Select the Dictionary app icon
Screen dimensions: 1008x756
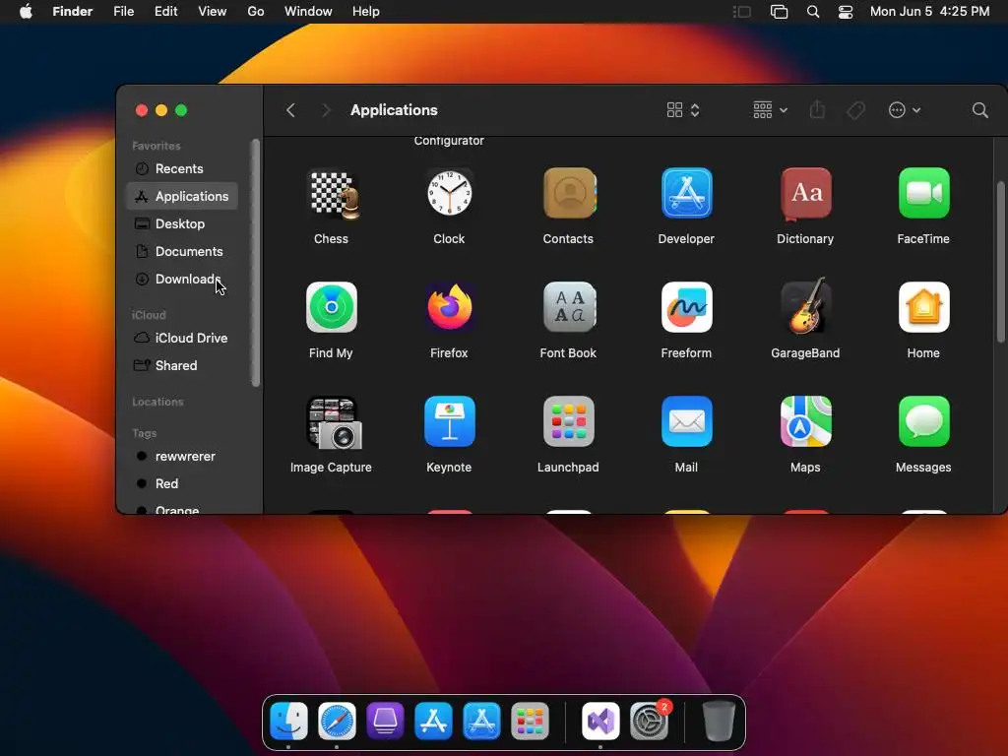click(805, 194)
